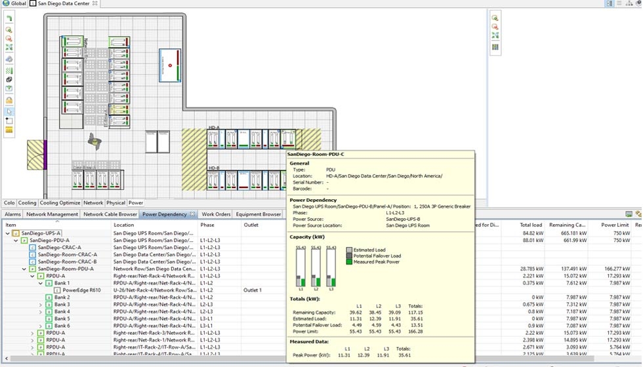Switch to the Cooling Optimize tab
The image size is (643, 367).
pyautogui.click(x=60, y=203)
